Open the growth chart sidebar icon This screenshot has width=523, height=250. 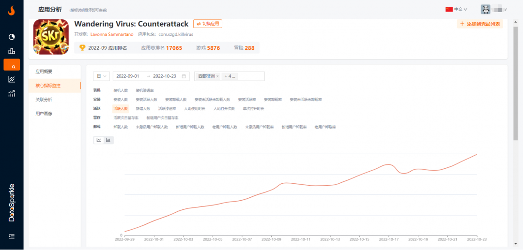pos(12,93)
